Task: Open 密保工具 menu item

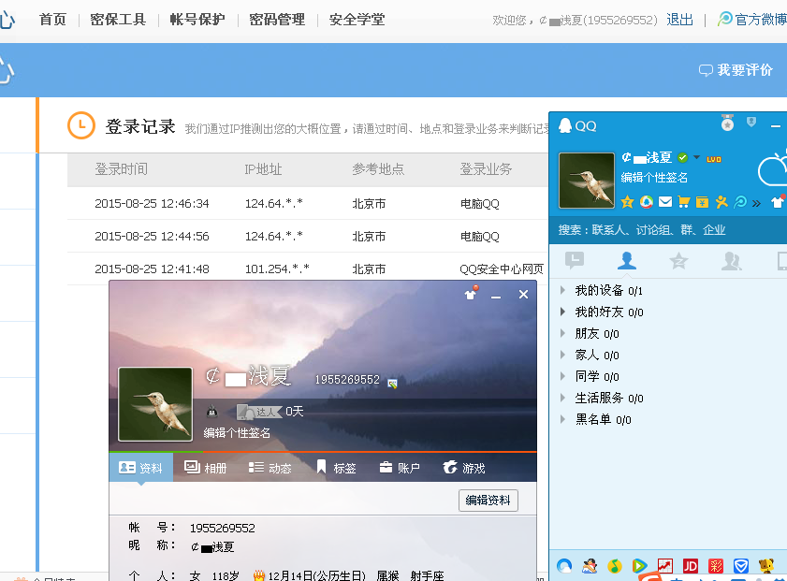Action: pos(118,20)
